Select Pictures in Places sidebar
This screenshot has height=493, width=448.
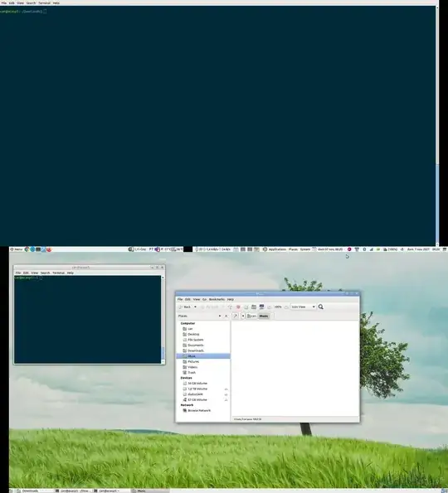[203, 361]
